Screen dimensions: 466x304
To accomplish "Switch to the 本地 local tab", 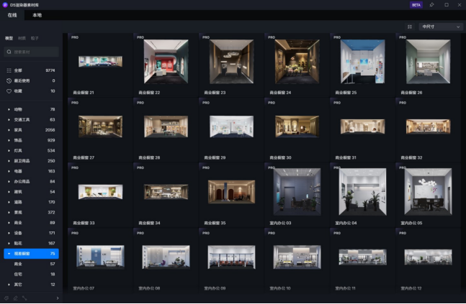I will pyautogui.click(x=37, y=14).
